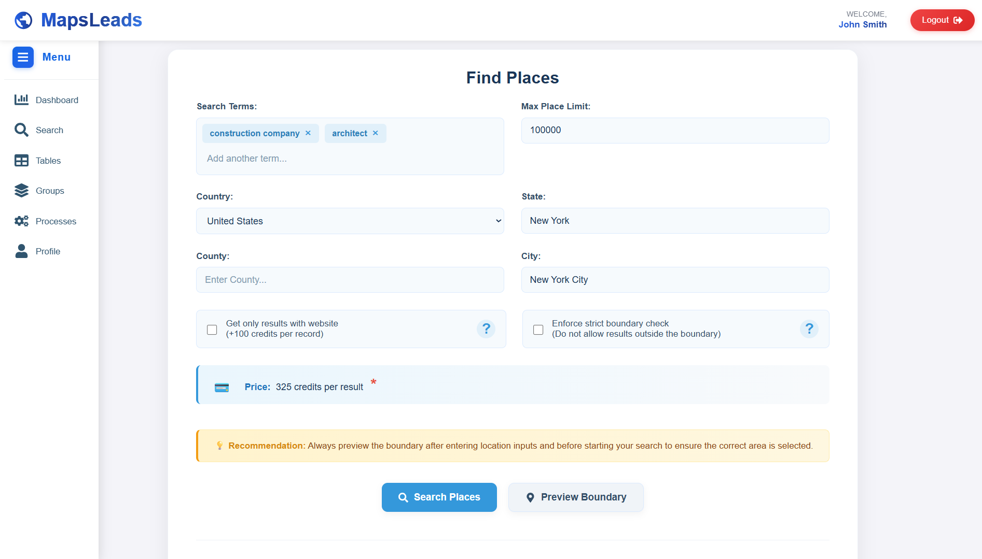Screen dimensions: 982x559
Task: Click the Max Place Limit field
Action: (x=675, y=131)
